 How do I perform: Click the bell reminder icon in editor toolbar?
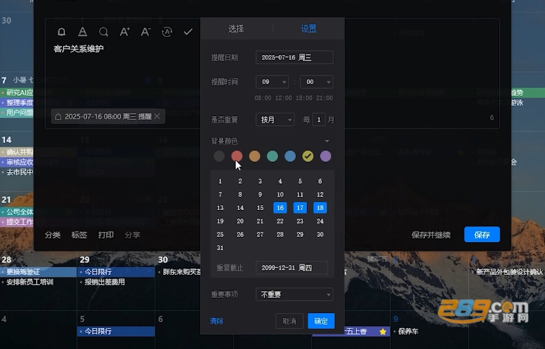62,32
